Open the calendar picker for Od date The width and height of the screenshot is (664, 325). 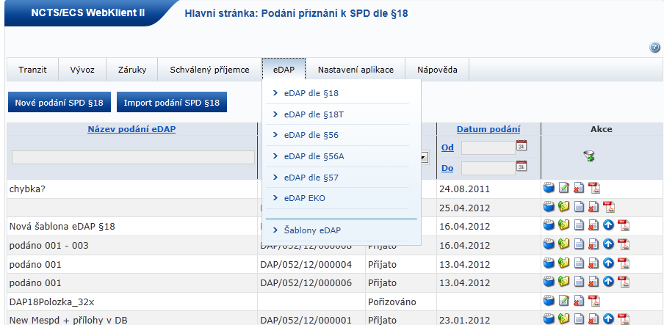[522, 146]
